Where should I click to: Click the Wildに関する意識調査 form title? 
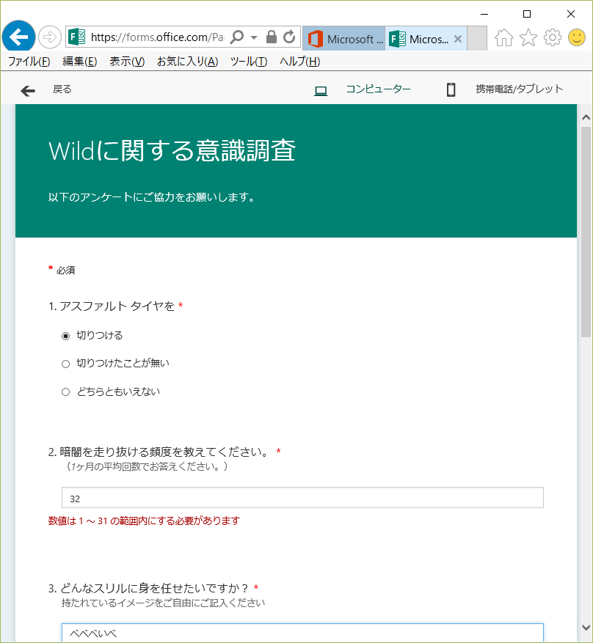click(172, 151)
